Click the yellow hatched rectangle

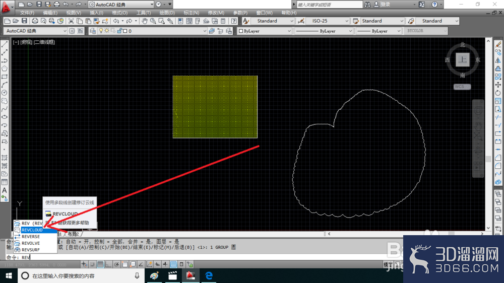[215, 107]
